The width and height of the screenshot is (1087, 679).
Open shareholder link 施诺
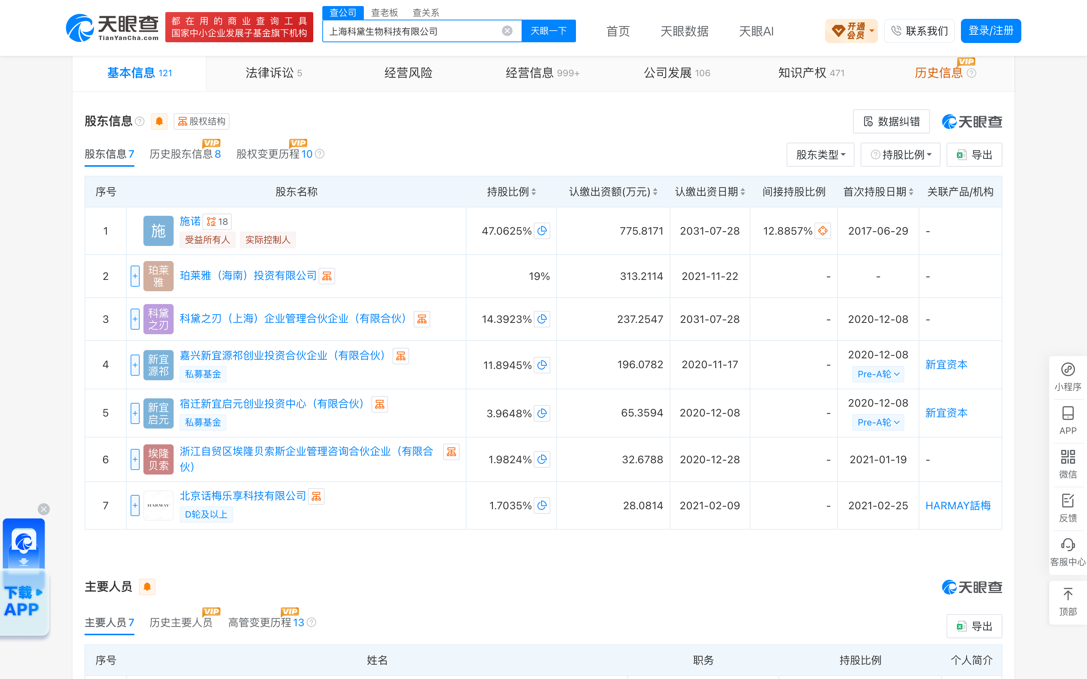point(190,221)
